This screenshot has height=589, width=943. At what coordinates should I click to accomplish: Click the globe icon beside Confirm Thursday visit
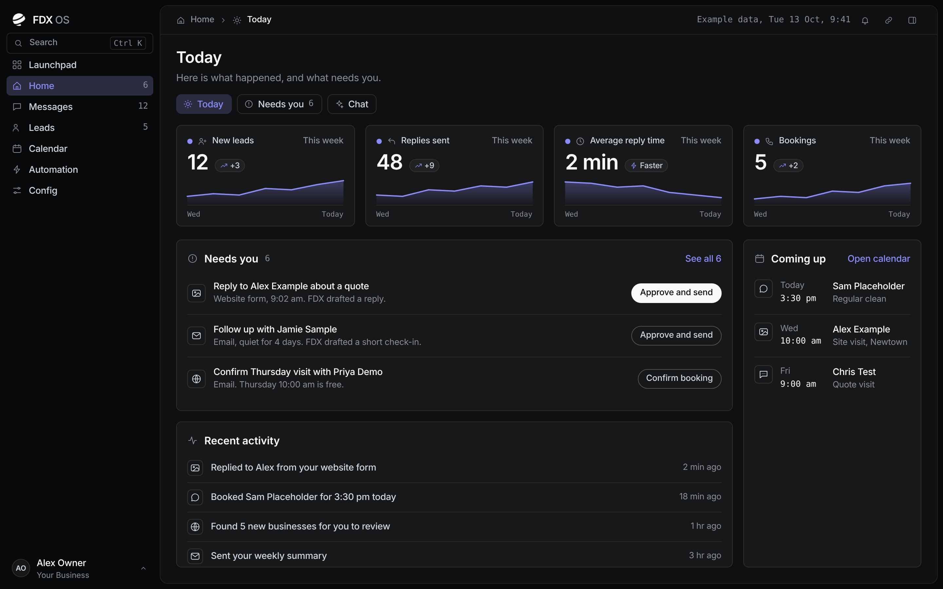(196, 378)
